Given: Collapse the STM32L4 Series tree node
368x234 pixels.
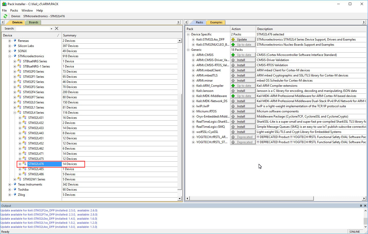Looking at the screenshot, I should tap(15, 113).
